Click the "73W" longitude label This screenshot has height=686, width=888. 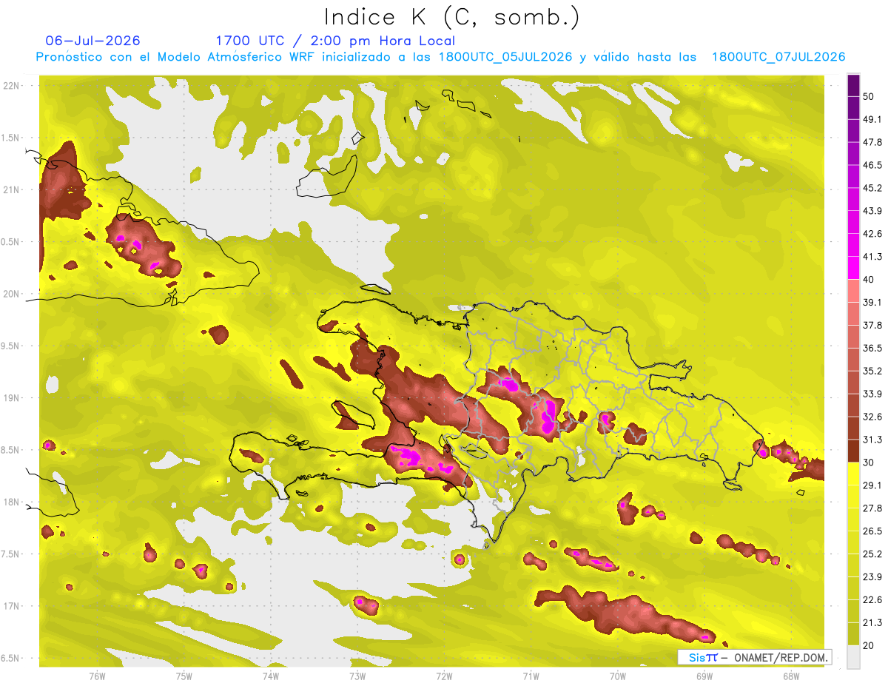357,676
